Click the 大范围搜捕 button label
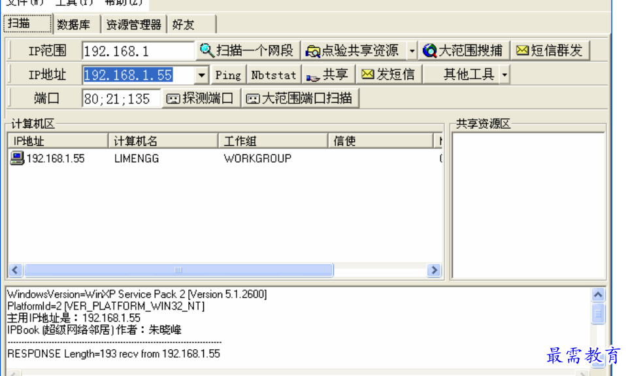This screenshot has width=626, height=376. point(470,51)
